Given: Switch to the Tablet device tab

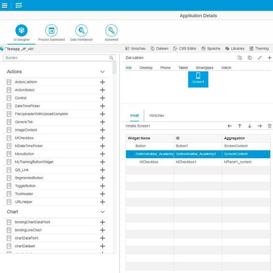Looking at the screenshot, I should [183, 68].
